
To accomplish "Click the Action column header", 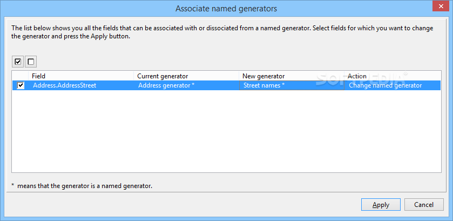I will click(393, 76).
